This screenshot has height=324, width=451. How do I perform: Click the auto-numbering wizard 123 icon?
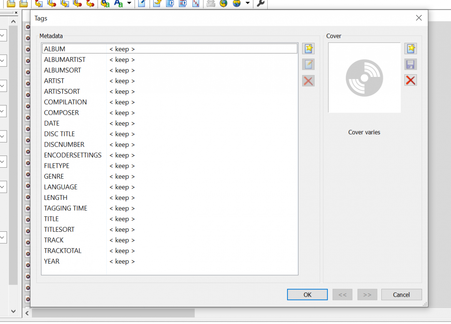(195, 4)
